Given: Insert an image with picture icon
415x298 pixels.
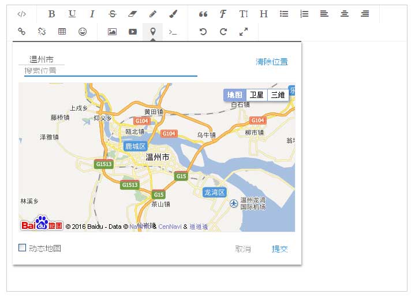Looking at the screenshot, I should click(112, 32).
